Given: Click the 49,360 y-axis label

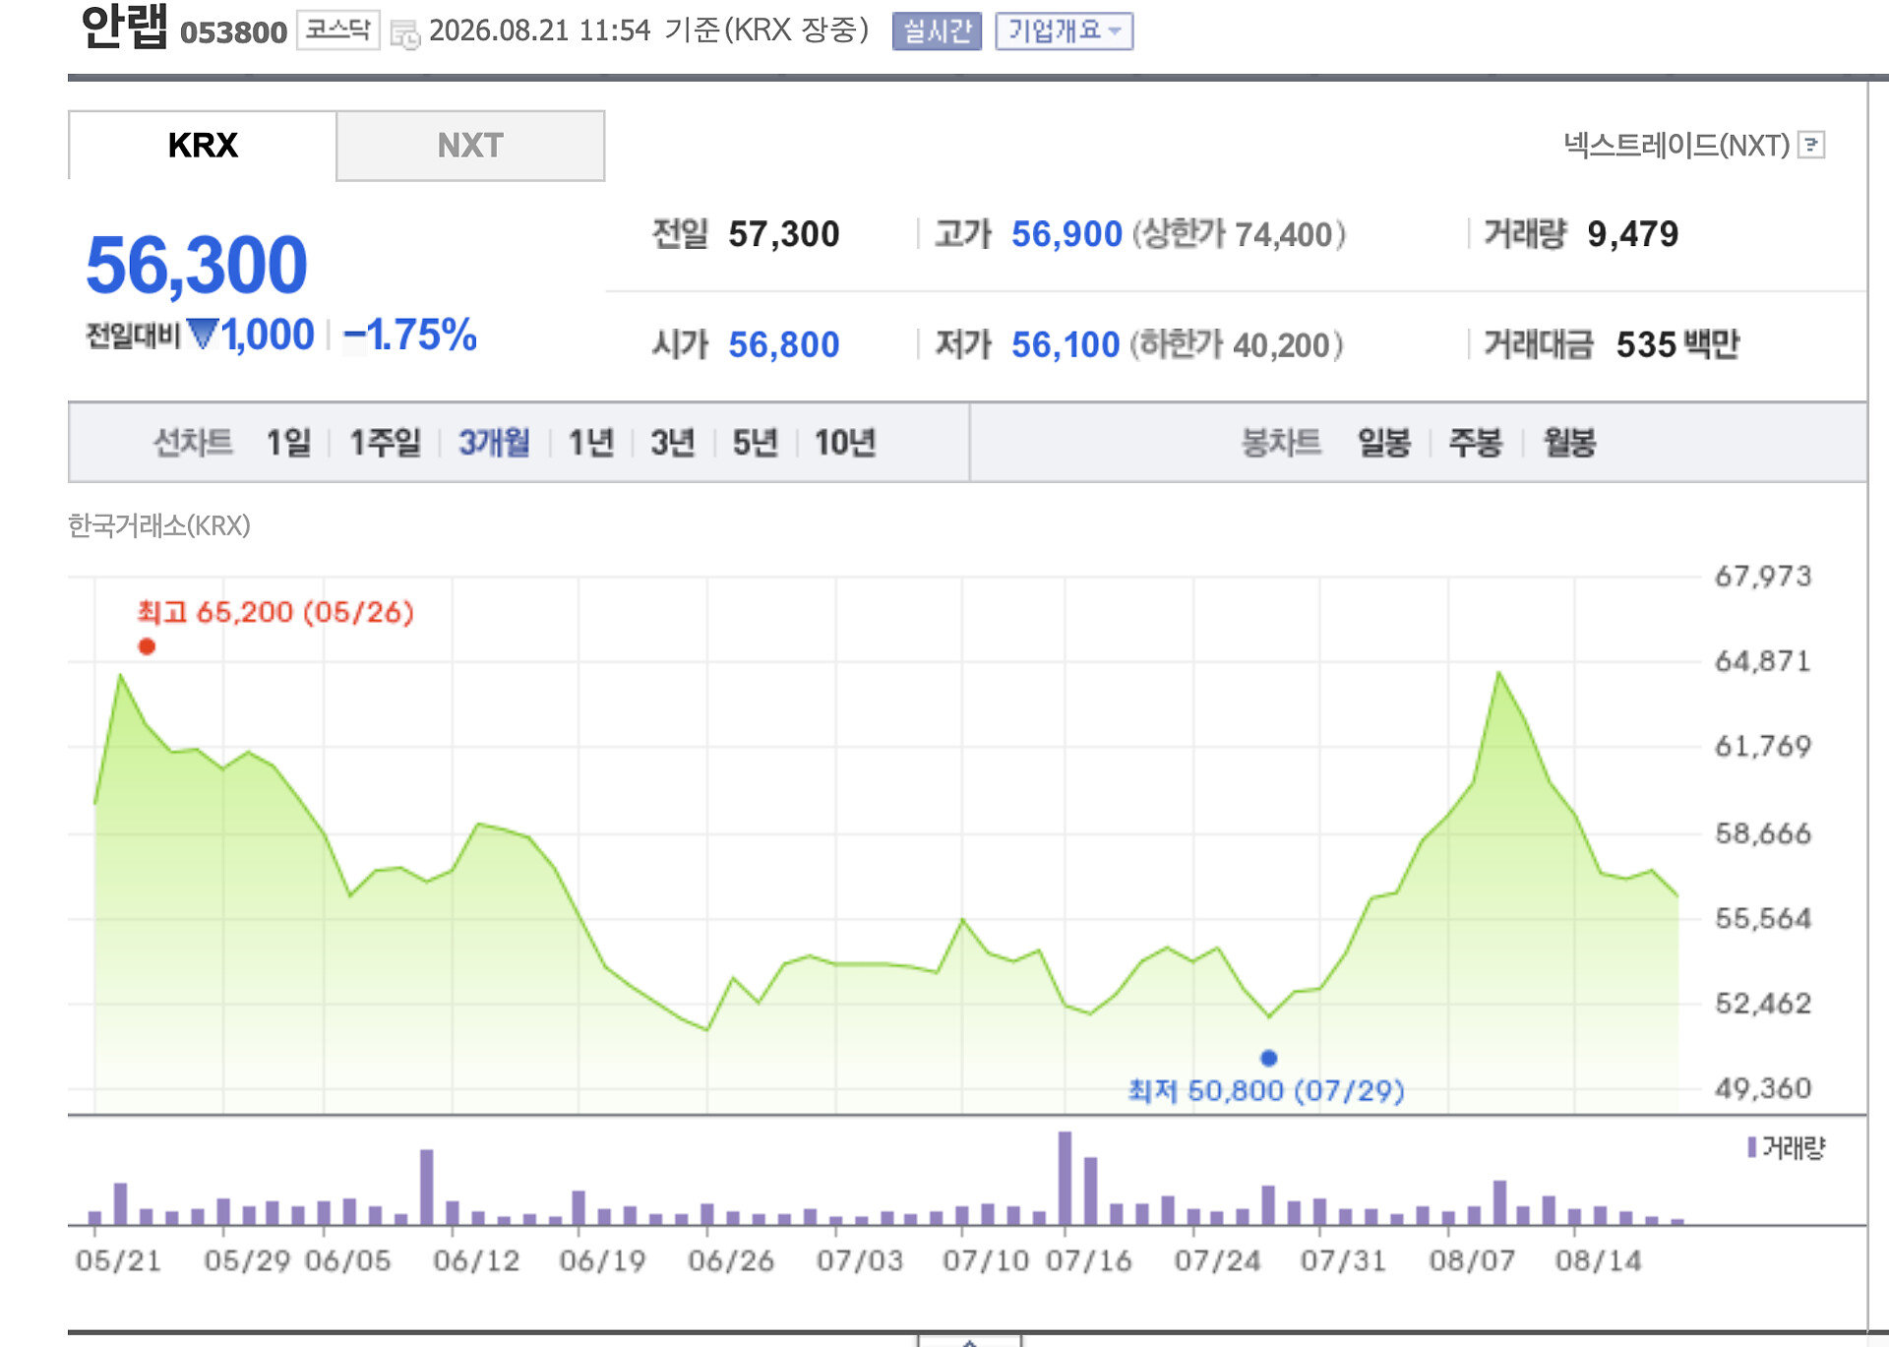Looking at the screenshot, I should [1763, 1088].
